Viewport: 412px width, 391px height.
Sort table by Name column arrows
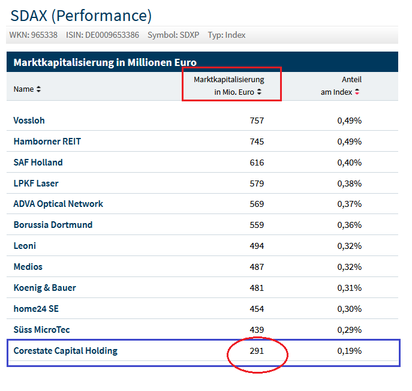pyautogui.click(x=39, y=89)
